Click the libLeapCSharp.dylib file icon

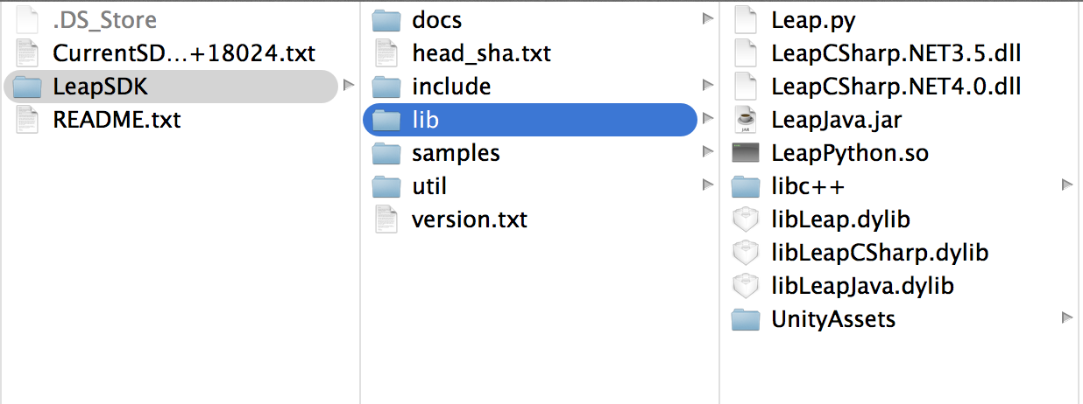pyautogui.click(x=745, y=253)
